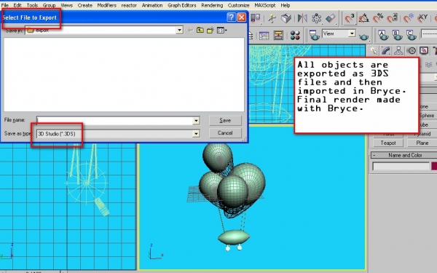Toggle the Percent Snap magnet icon
Image resolution: width=437 pixels, height=273 pixels.
tap(378, 19)
